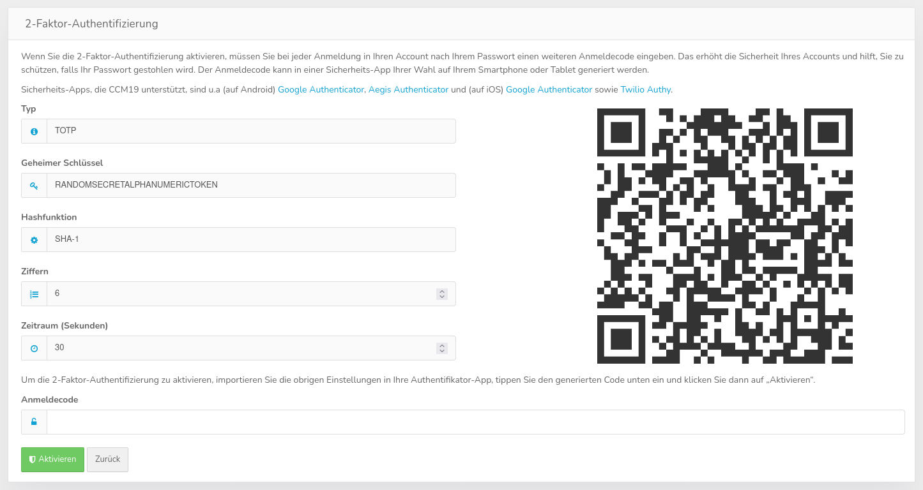Focus the empty Anmeldecode input field
923x490 pixels.
475,422
